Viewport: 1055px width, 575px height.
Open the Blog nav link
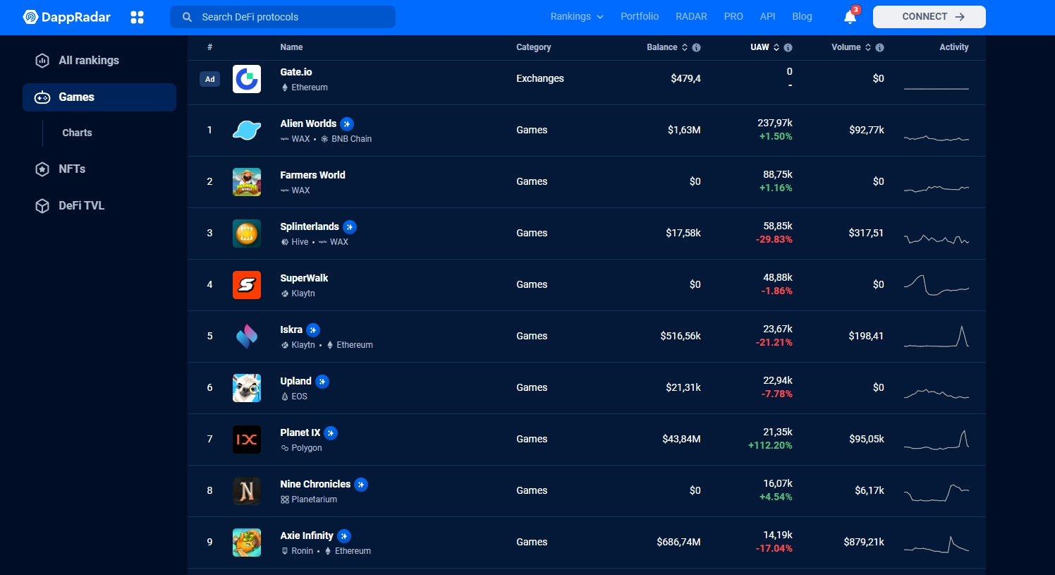[802, 16]
